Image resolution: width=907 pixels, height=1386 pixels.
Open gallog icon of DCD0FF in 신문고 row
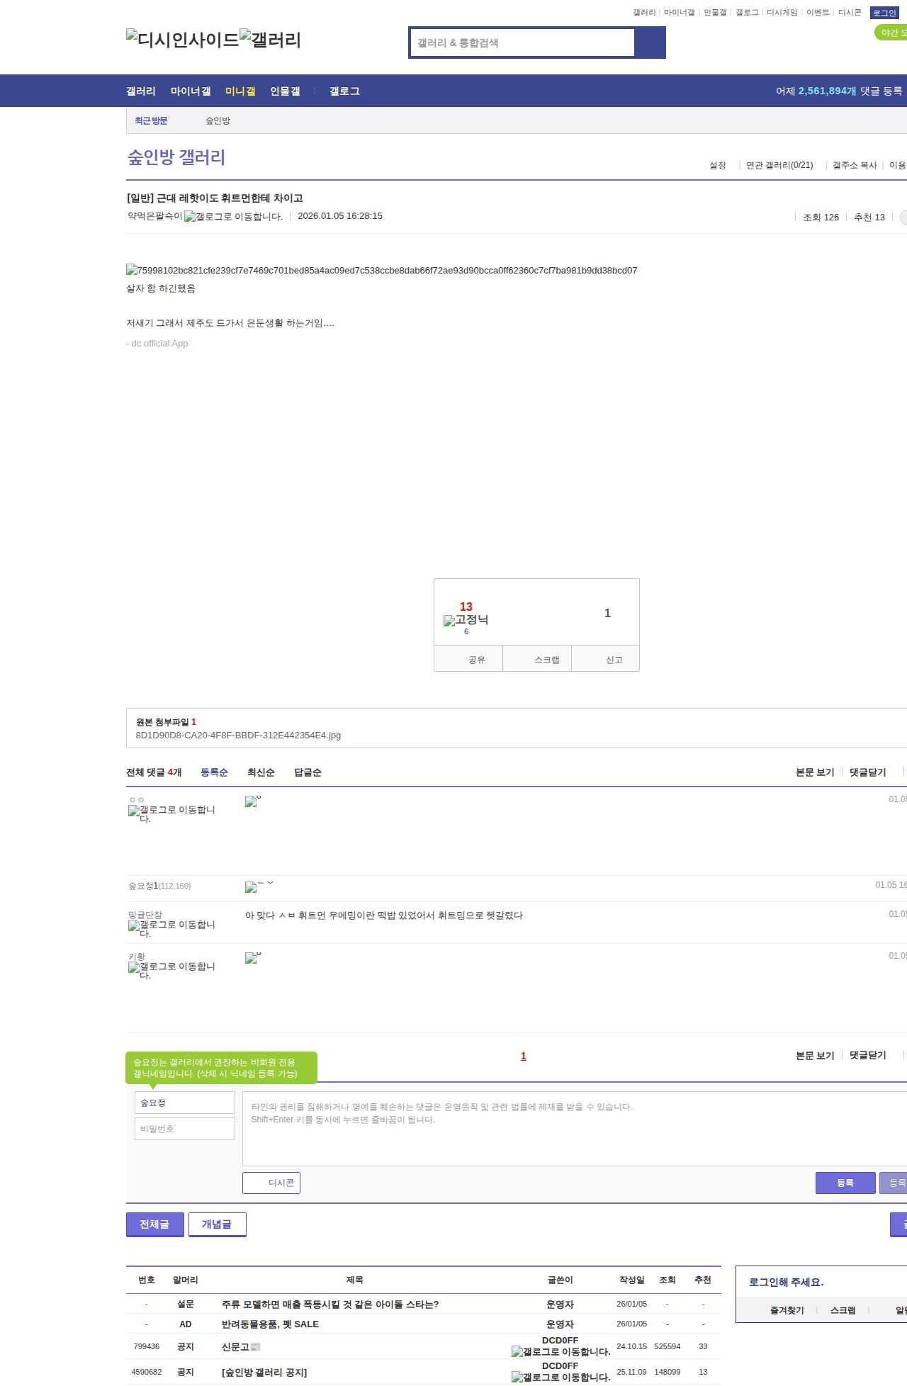tap(560, 1351)
